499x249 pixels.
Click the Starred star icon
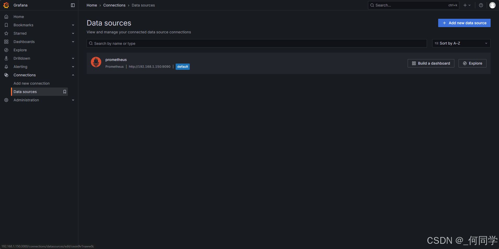coord(6,33)
